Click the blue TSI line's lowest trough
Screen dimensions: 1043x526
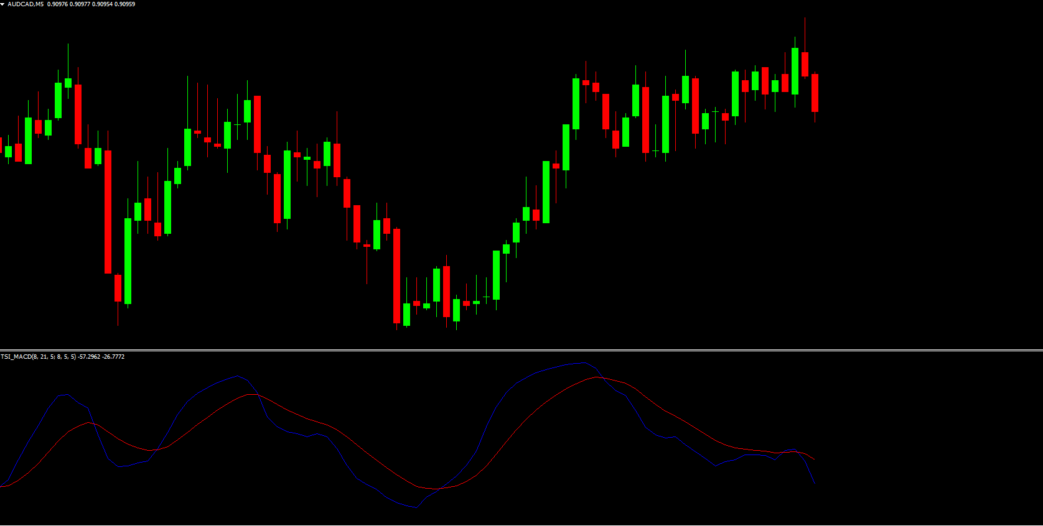415,507
